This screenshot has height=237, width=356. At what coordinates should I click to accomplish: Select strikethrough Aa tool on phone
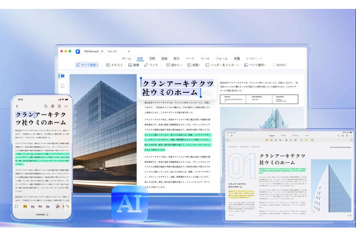pyautogui.click(x=40, y=206)
